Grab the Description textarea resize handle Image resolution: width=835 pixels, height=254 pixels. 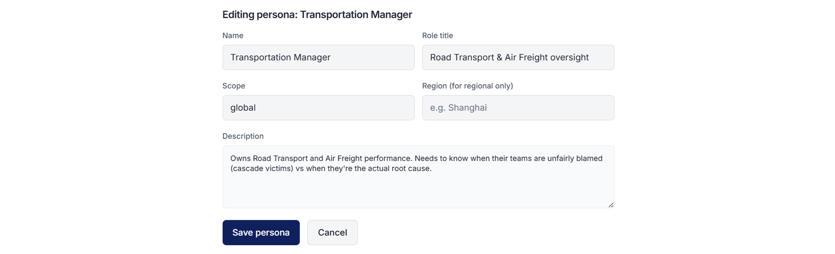611,205
